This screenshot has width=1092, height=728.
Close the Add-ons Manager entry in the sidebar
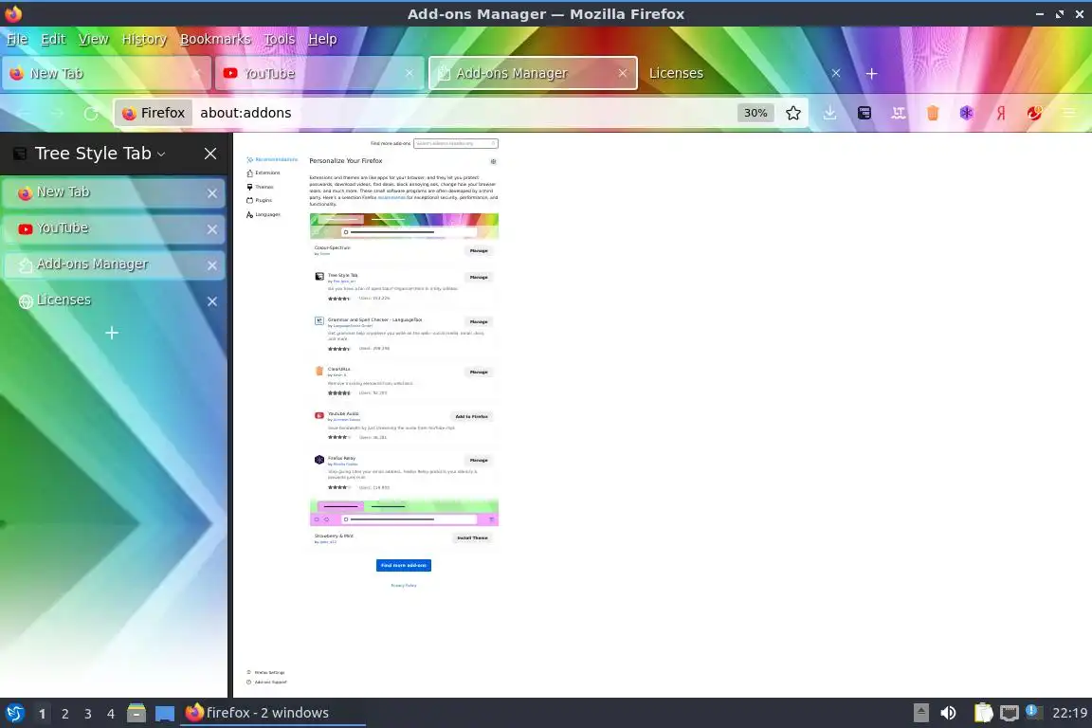tap(212, 265)
